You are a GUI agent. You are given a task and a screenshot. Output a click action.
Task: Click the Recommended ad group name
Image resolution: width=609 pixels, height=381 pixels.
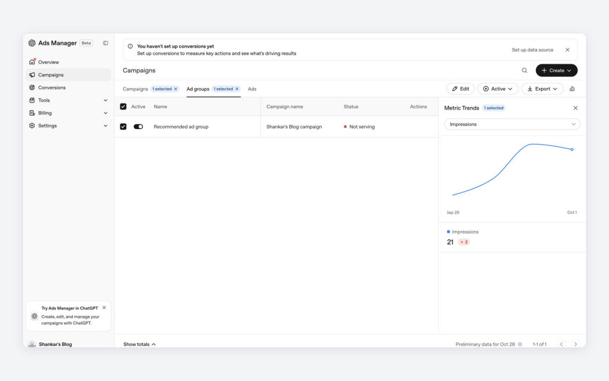click(x=181, y=127)
